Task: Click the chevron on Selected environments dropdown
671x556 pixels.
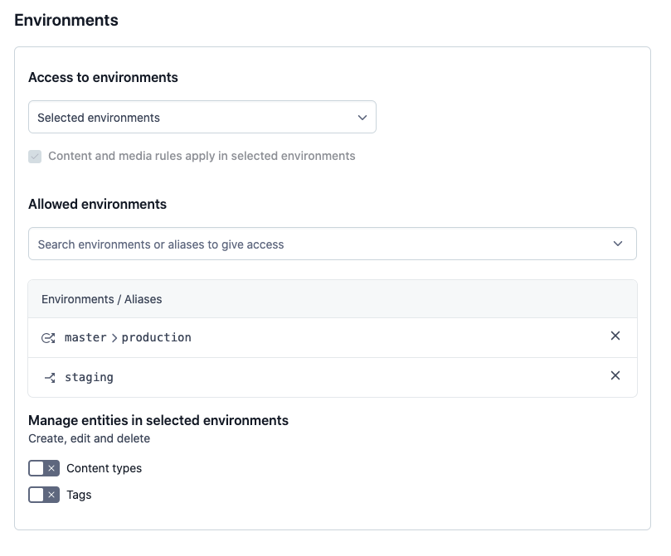Action: tap(362, 117)
